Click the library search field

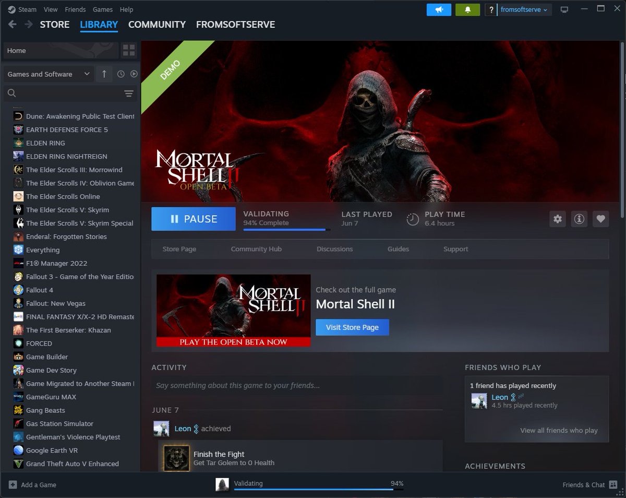click(x=70, y=93)
